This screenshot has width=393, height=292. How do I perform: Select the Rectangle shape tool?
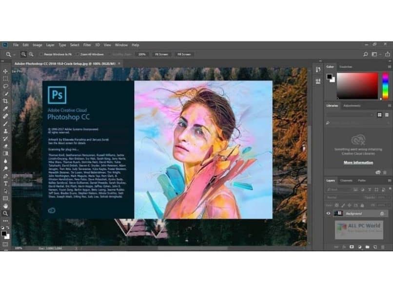coord(5,199)
